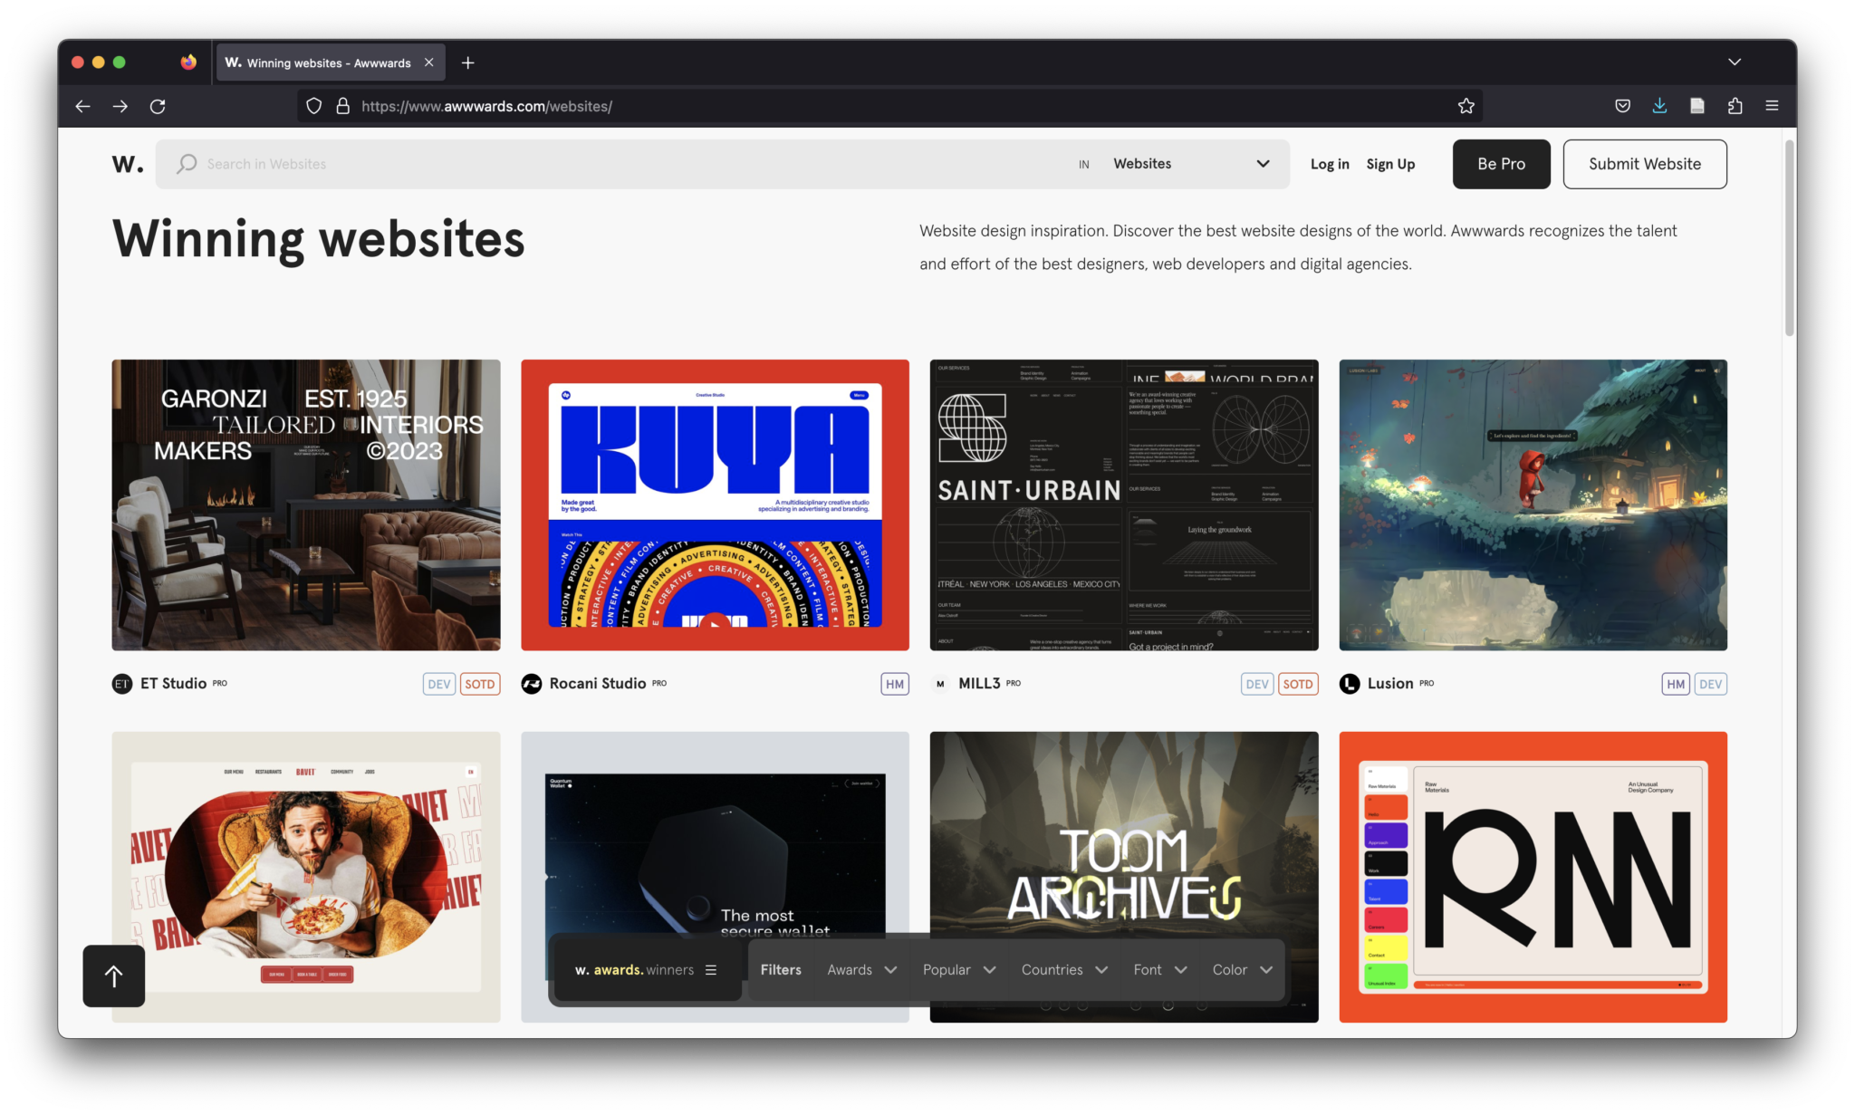This screenshot has height=1115, width=1855.
Task: Click the Winning websites heading
Action: 318,240
